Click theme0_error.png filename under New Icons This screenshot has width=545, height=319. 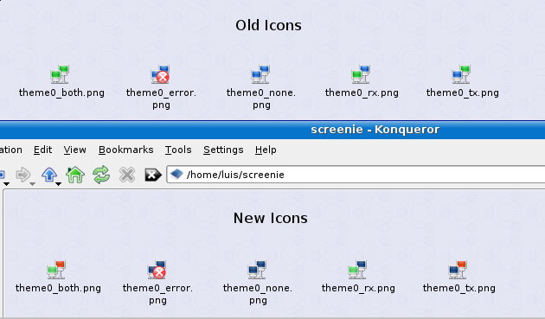[157, 294]
